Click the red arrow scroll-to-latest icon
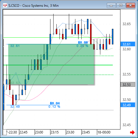This screenshot has width=138, height=138. click(x=132, y=132)
